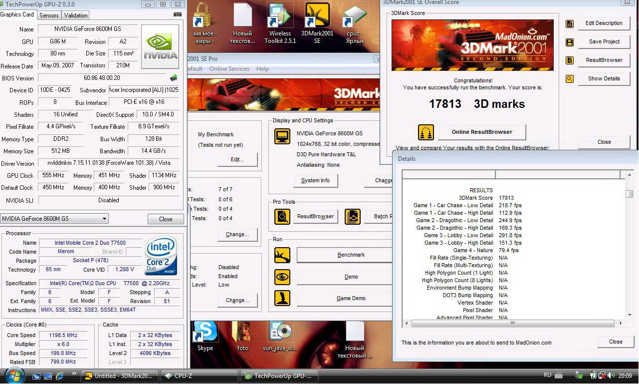The height and width of the screenshot is (384, 639).
Task: Click the Save Project floppy icon
Action: coord(570,42)
